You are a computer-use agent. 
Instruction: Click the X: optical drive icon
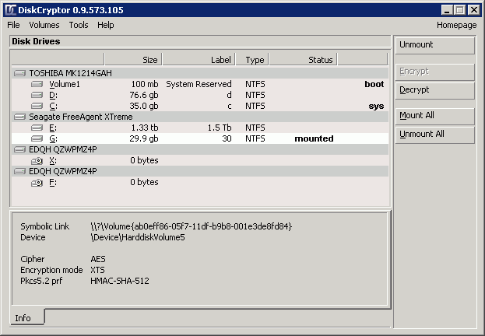(x=37, y=160)
